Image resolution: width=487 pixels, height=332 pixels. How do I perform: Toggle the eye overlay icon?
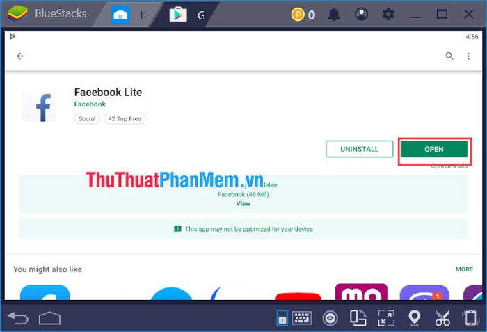tap(330, 318)
